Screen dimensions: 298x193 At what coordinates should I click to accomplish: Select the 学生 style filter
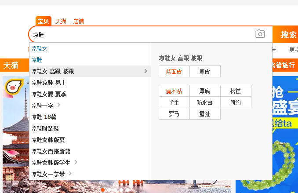click(174, 102)
